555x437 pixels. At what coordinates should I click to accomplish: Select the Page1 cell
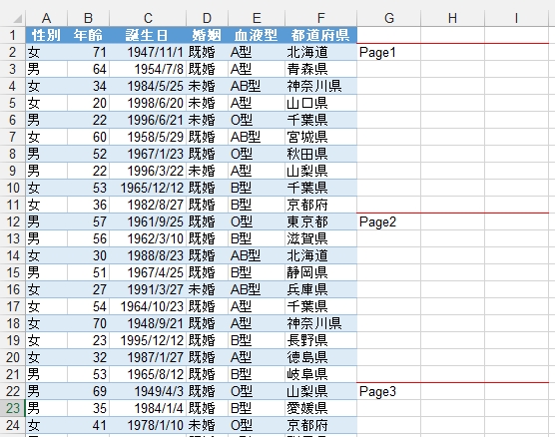click(389, 52)
